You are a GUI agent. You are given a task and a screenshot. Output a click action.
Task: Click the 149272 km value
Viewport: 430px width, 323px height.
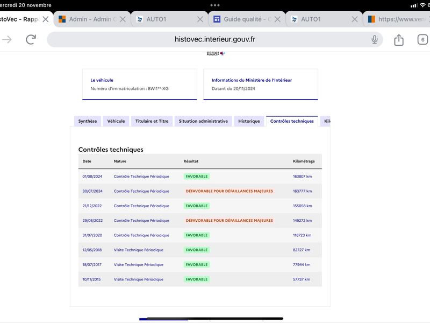tap(302, 221)
